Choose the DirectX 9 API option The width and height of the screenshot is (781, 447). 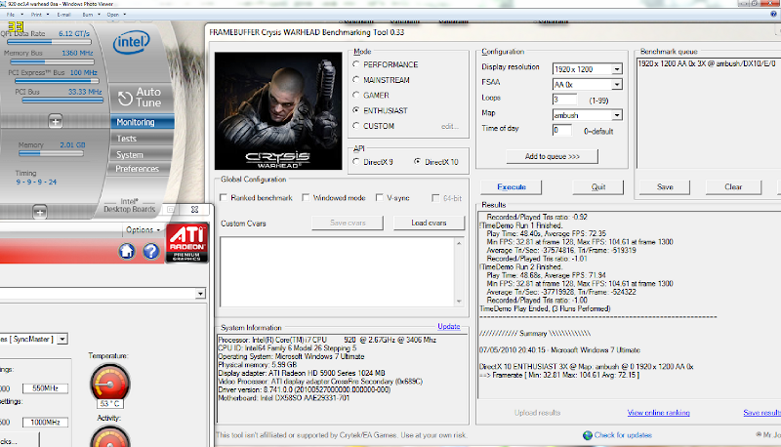point(356,161)
